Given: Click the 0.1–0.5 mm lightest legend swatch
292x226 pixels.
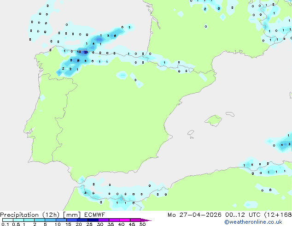Looking at the screenshot, I should tap(8, 220).
